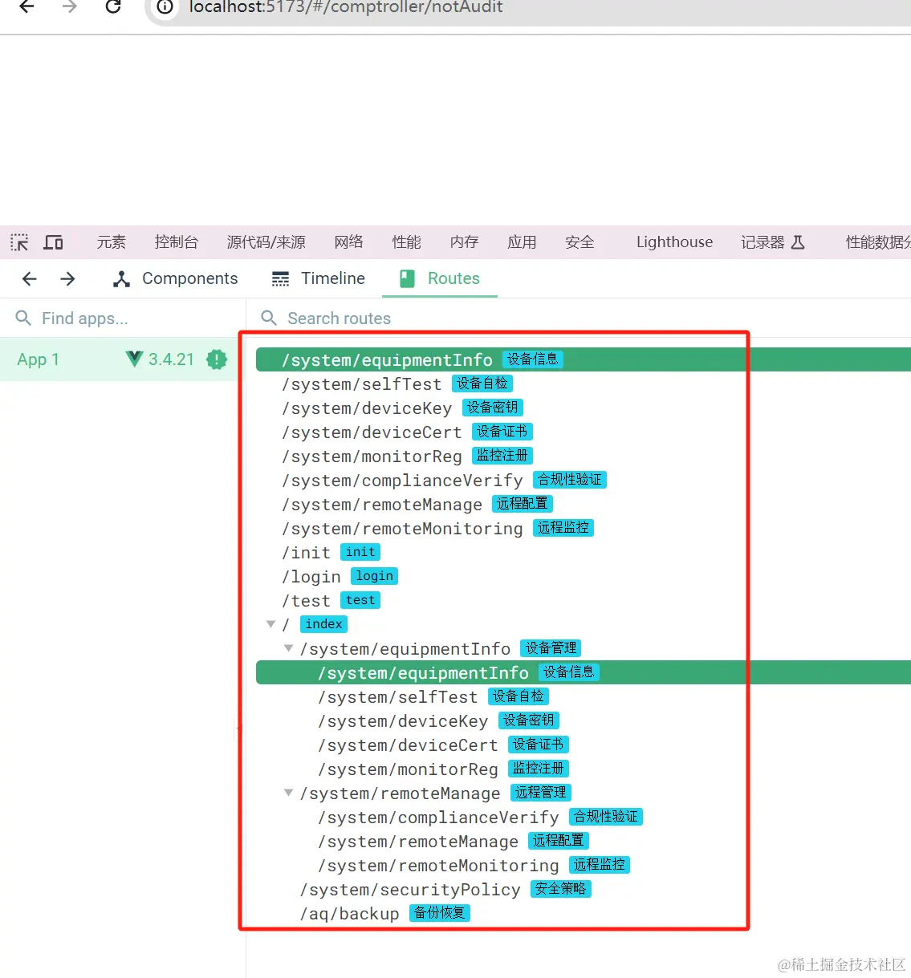Select the Routes tab label

pyautogui.click(x=453, y=278)
